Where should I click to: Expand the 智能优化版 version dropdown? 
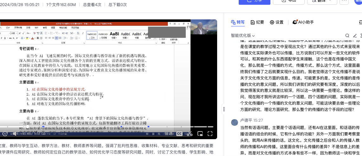click(243, 36)
